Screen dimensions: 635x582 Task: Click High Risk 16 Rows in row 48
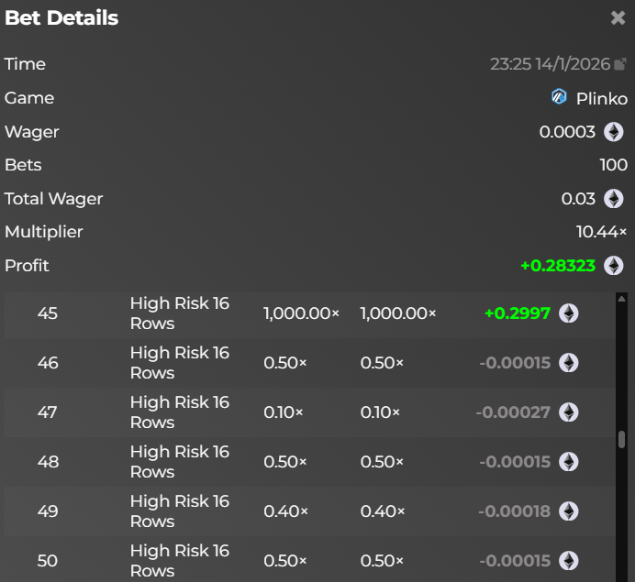180,462
